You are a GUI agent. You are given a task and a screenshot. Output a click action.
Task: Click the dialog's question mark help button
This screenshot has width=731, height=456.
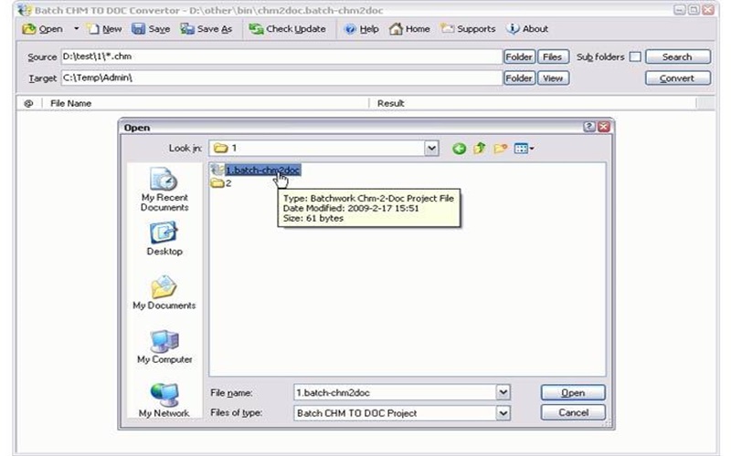(589, 127)
